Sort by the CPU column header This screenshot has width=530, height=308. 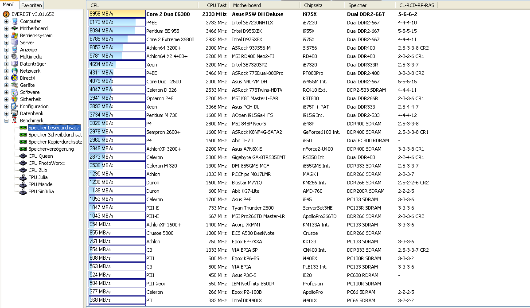point(142,5)
